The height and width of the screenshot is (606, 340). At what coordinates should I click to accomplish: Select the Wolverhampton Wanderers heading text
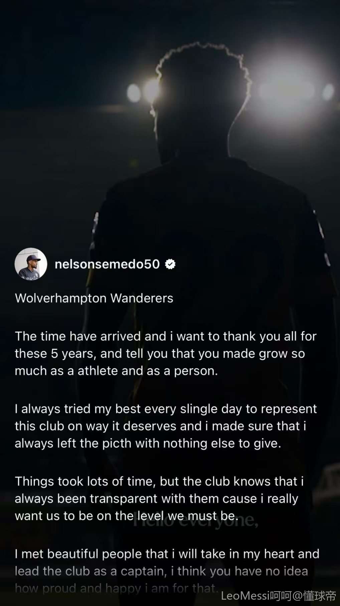point(94,298)
